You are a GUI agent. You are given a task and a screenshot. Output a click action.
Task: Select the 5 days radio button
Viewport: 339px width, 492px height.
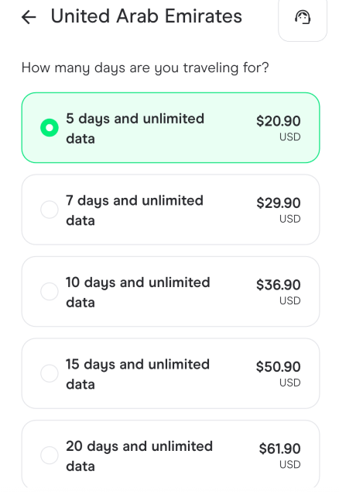coord(50,128)
